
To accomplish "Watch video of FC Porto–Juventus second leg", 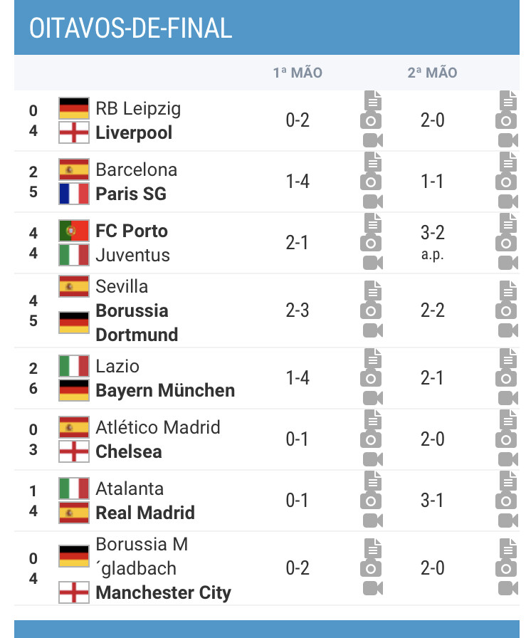I will [508, 263].
